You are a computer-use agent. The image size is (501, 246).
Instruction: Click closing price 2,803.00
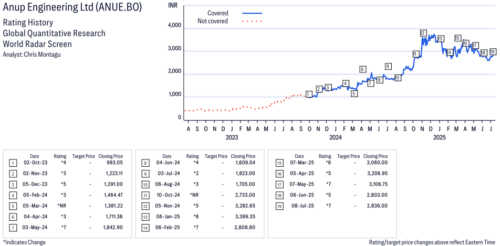378,195
